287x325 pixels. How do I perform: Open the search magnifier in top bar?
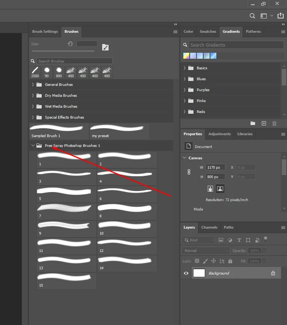coord(252,16)
